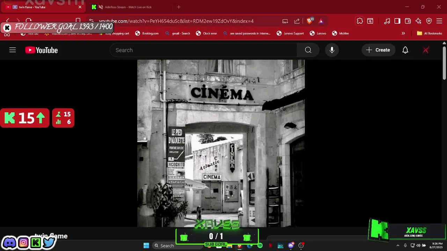447x251 pixels.
Task: Open the Lenovo Support bookmark
Action: pos(290,33)
